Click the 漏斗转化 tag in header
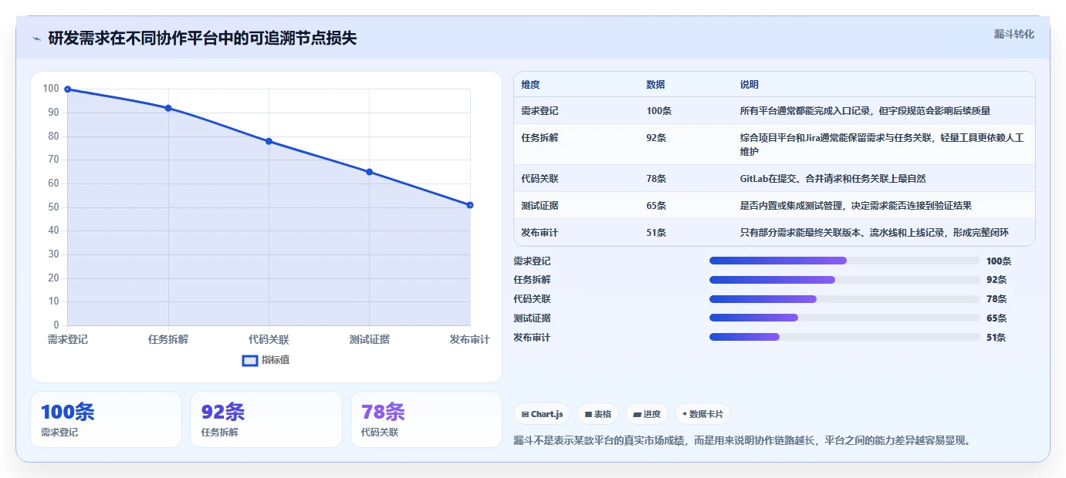The image size is (1066, 478). click(x=1014, y=34)
